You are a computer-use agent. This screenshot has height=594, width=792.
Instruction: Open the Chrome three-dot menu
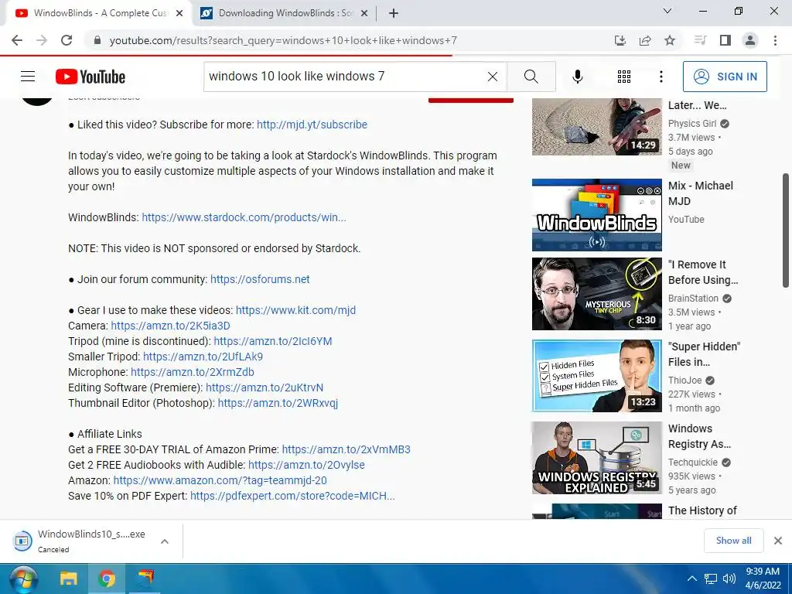pos(775,40)
